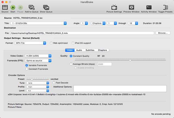Switch to the Subtitles tab
The image size is (174, 118).
coord(90,50)
